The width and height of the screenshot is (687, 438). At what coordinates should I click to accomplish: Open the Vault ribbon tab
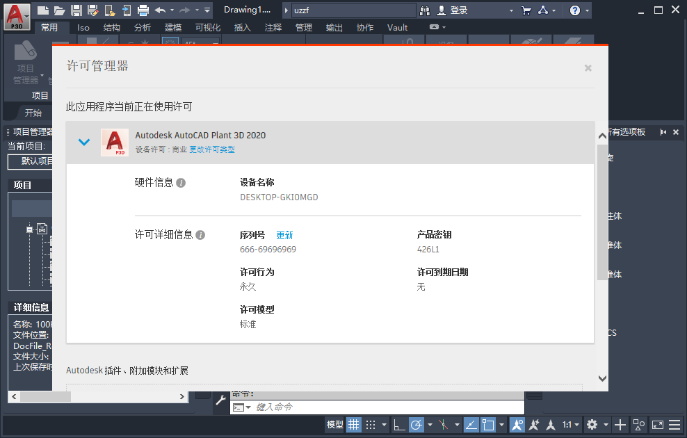coord(398,28)
